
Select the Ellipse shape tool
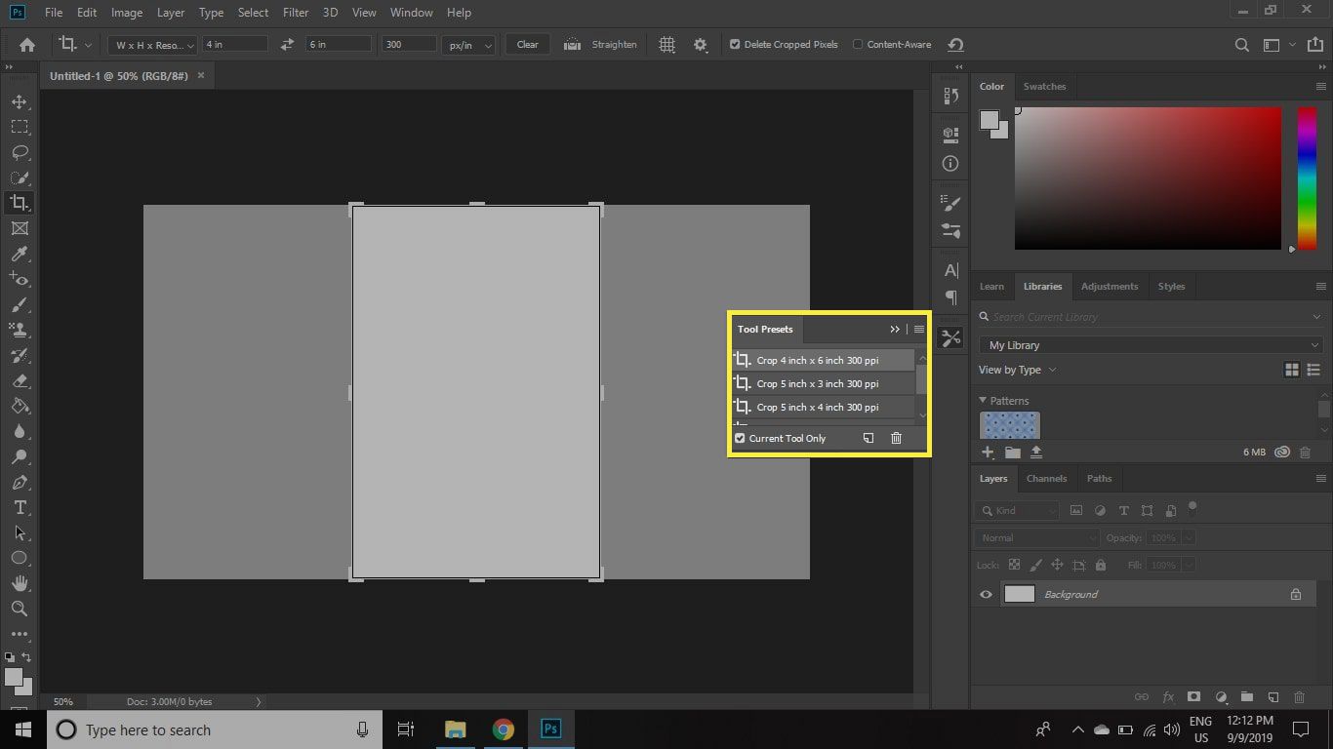(19, 558)
